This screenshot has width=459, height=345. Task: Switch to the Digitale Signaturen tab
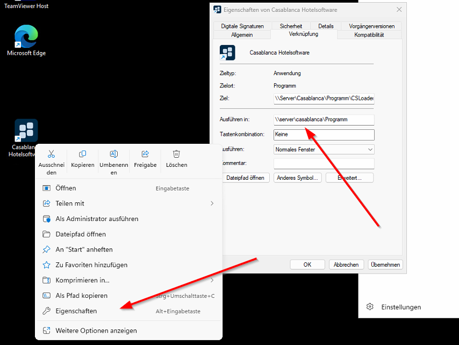click(242, 26)
